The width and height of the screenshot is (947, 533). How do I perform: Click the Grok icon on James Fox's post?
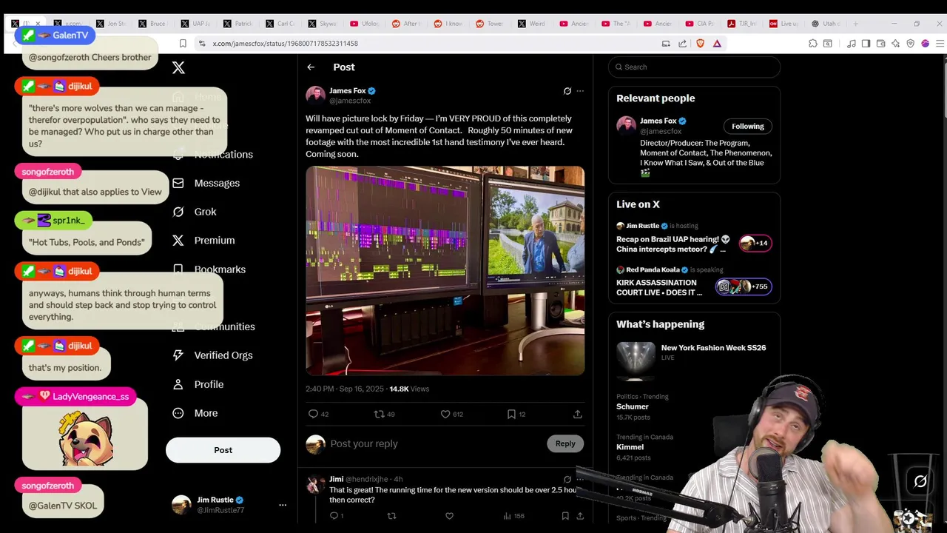pos(567,91)
